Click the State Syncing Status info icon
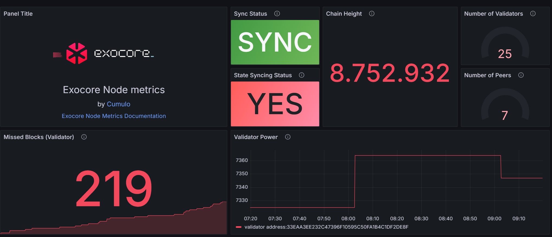 coord(301,75)
